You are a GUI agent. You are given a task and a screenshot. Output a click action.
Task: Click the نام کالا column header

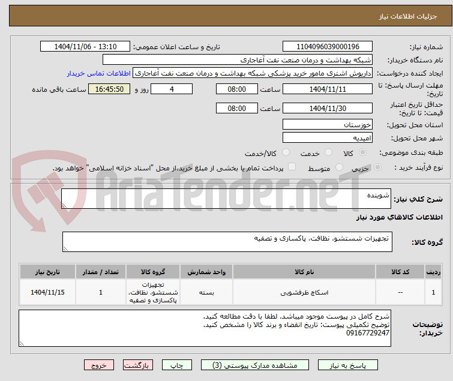point(304,272)
